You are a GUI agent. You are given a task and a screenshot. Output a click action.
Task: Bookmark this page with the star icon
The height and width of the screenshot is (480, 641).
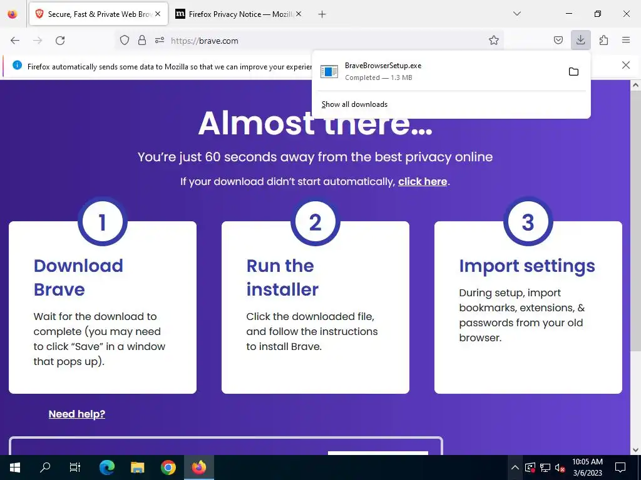pos(494,41)
